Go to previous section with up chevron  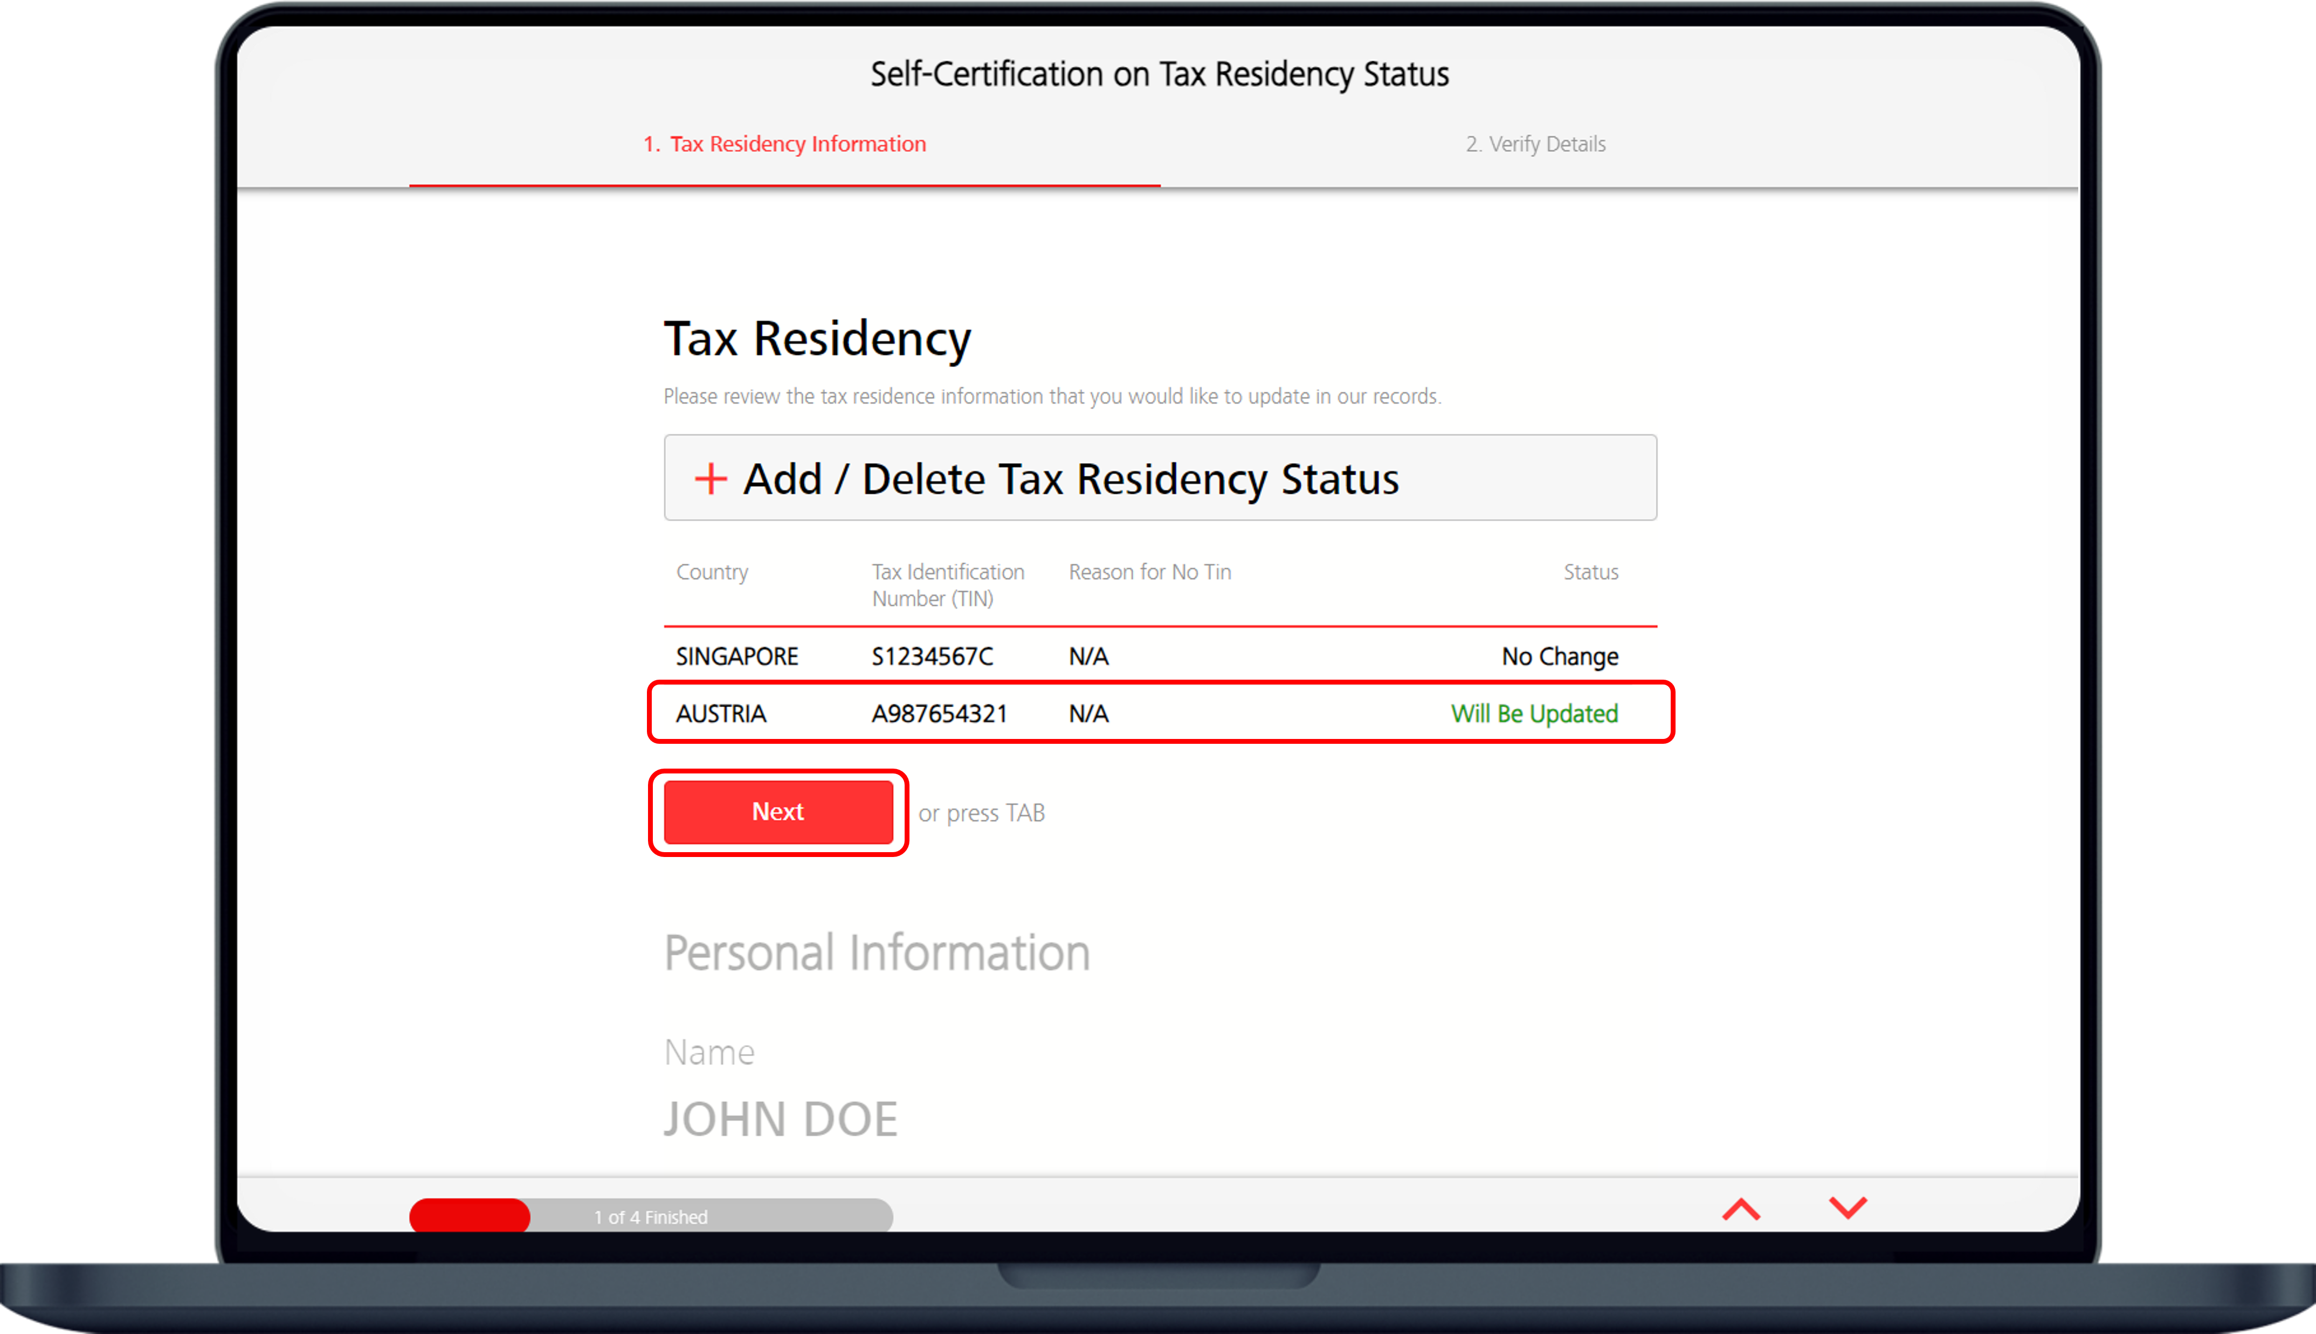click(x=1741, y=1209)
